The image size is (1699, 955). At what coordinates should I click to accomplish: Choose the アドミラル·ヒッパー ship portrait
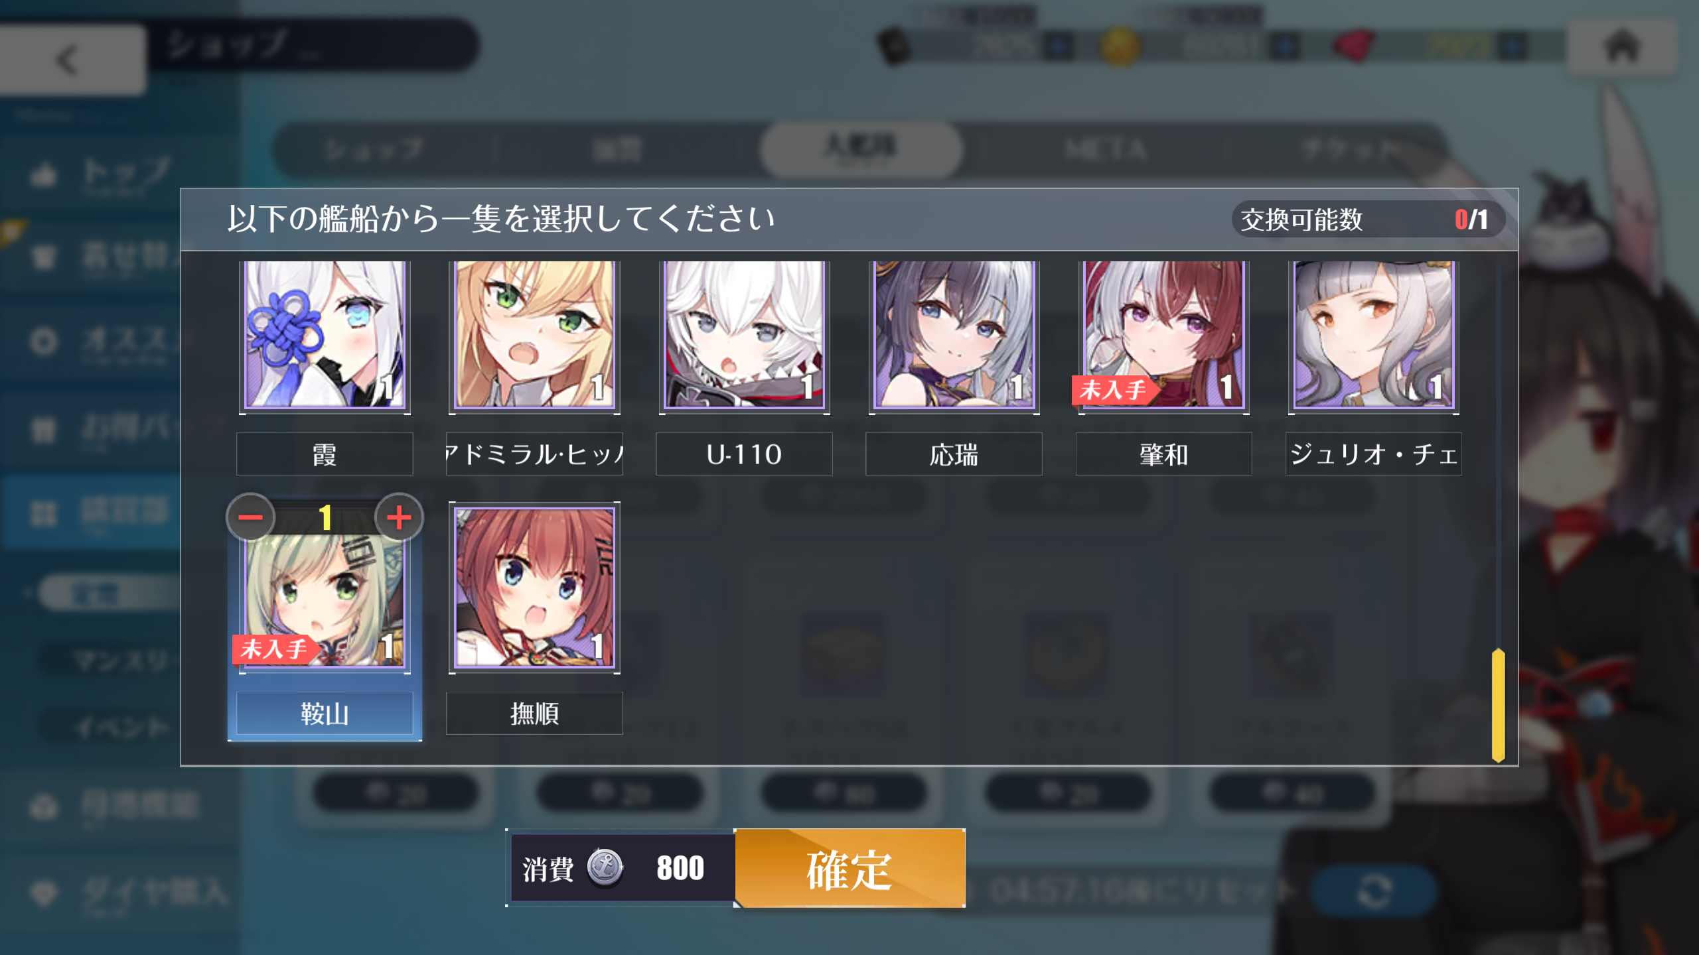click(x=534, y=335)
